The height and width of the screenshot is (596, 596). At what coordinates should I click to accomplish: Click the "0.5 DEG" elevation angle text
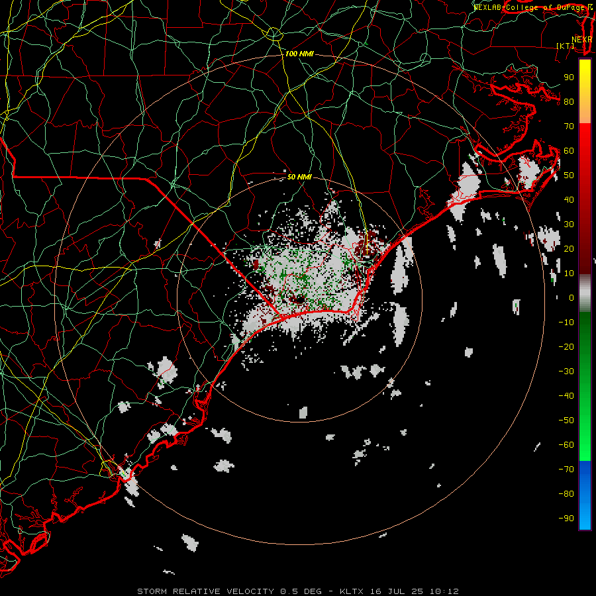coord(301,591)
